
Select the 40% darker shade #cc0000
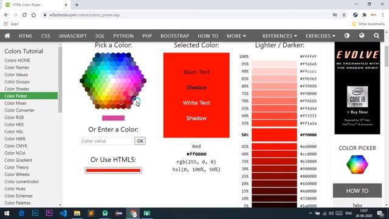274,154
